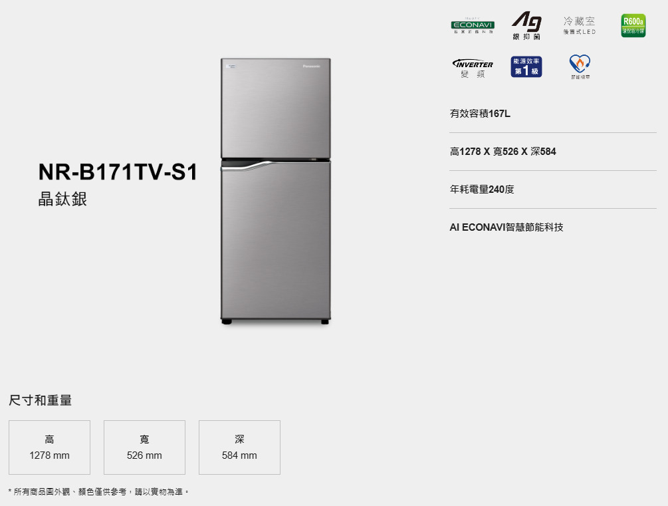Click the heart-shaped energy saving label icon
Image resolution: width=668 pixels, height=506 pixels.
tap(580, 66)
